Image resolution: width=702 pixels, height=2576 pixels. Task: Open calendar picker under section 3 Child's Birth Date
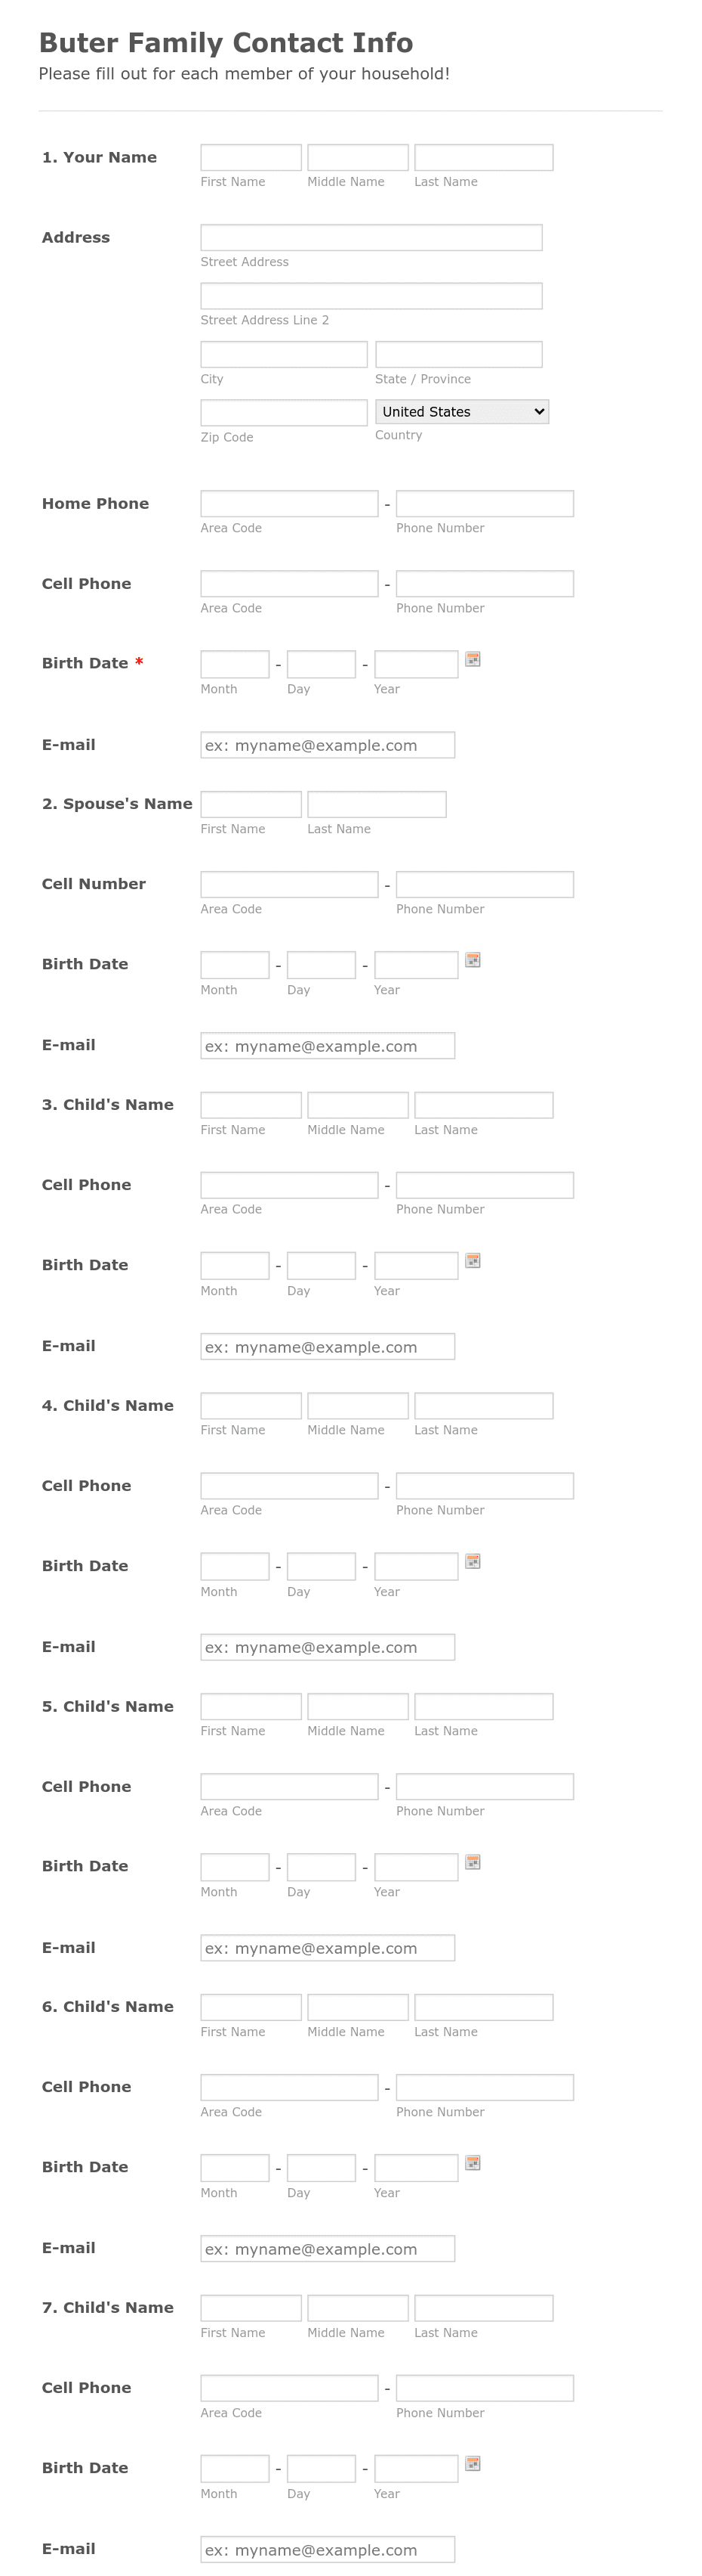pyautogui.click(x=471, y=1261)
